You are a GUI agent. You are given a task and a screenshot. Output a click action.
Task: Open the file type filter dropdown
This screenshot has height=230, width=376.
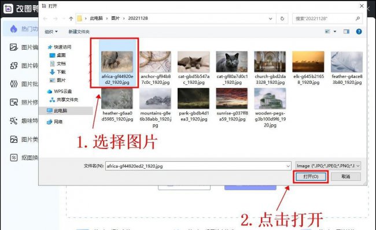click(328, 166)
